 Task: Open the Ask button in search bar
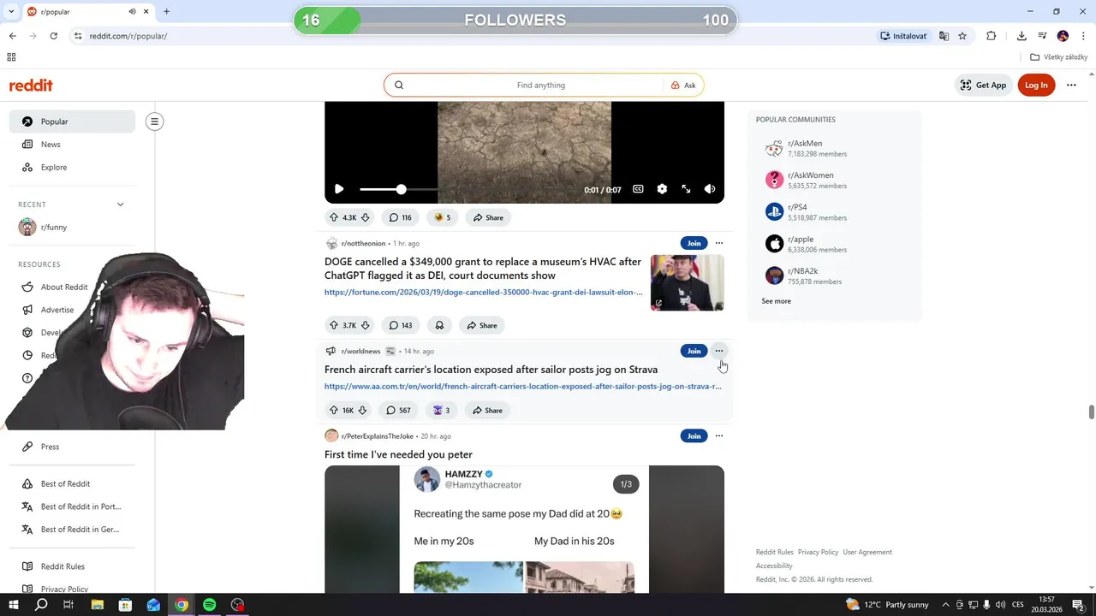click(x=683, y=85)
